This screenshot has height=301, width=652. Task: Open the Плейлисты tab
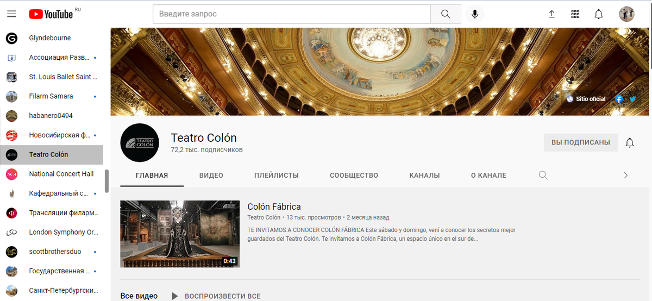coord(277,175)
